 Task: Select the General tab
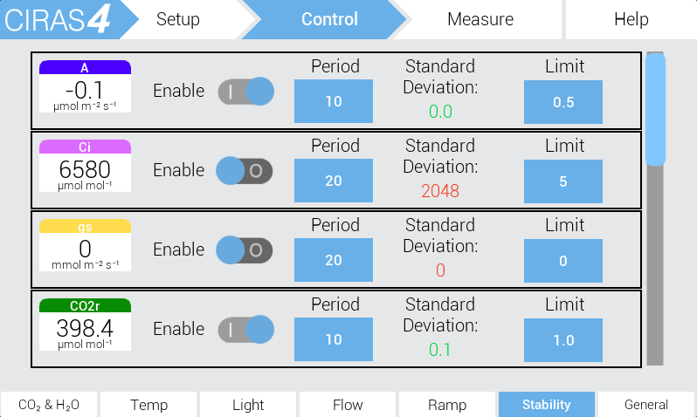coord(645,405)
